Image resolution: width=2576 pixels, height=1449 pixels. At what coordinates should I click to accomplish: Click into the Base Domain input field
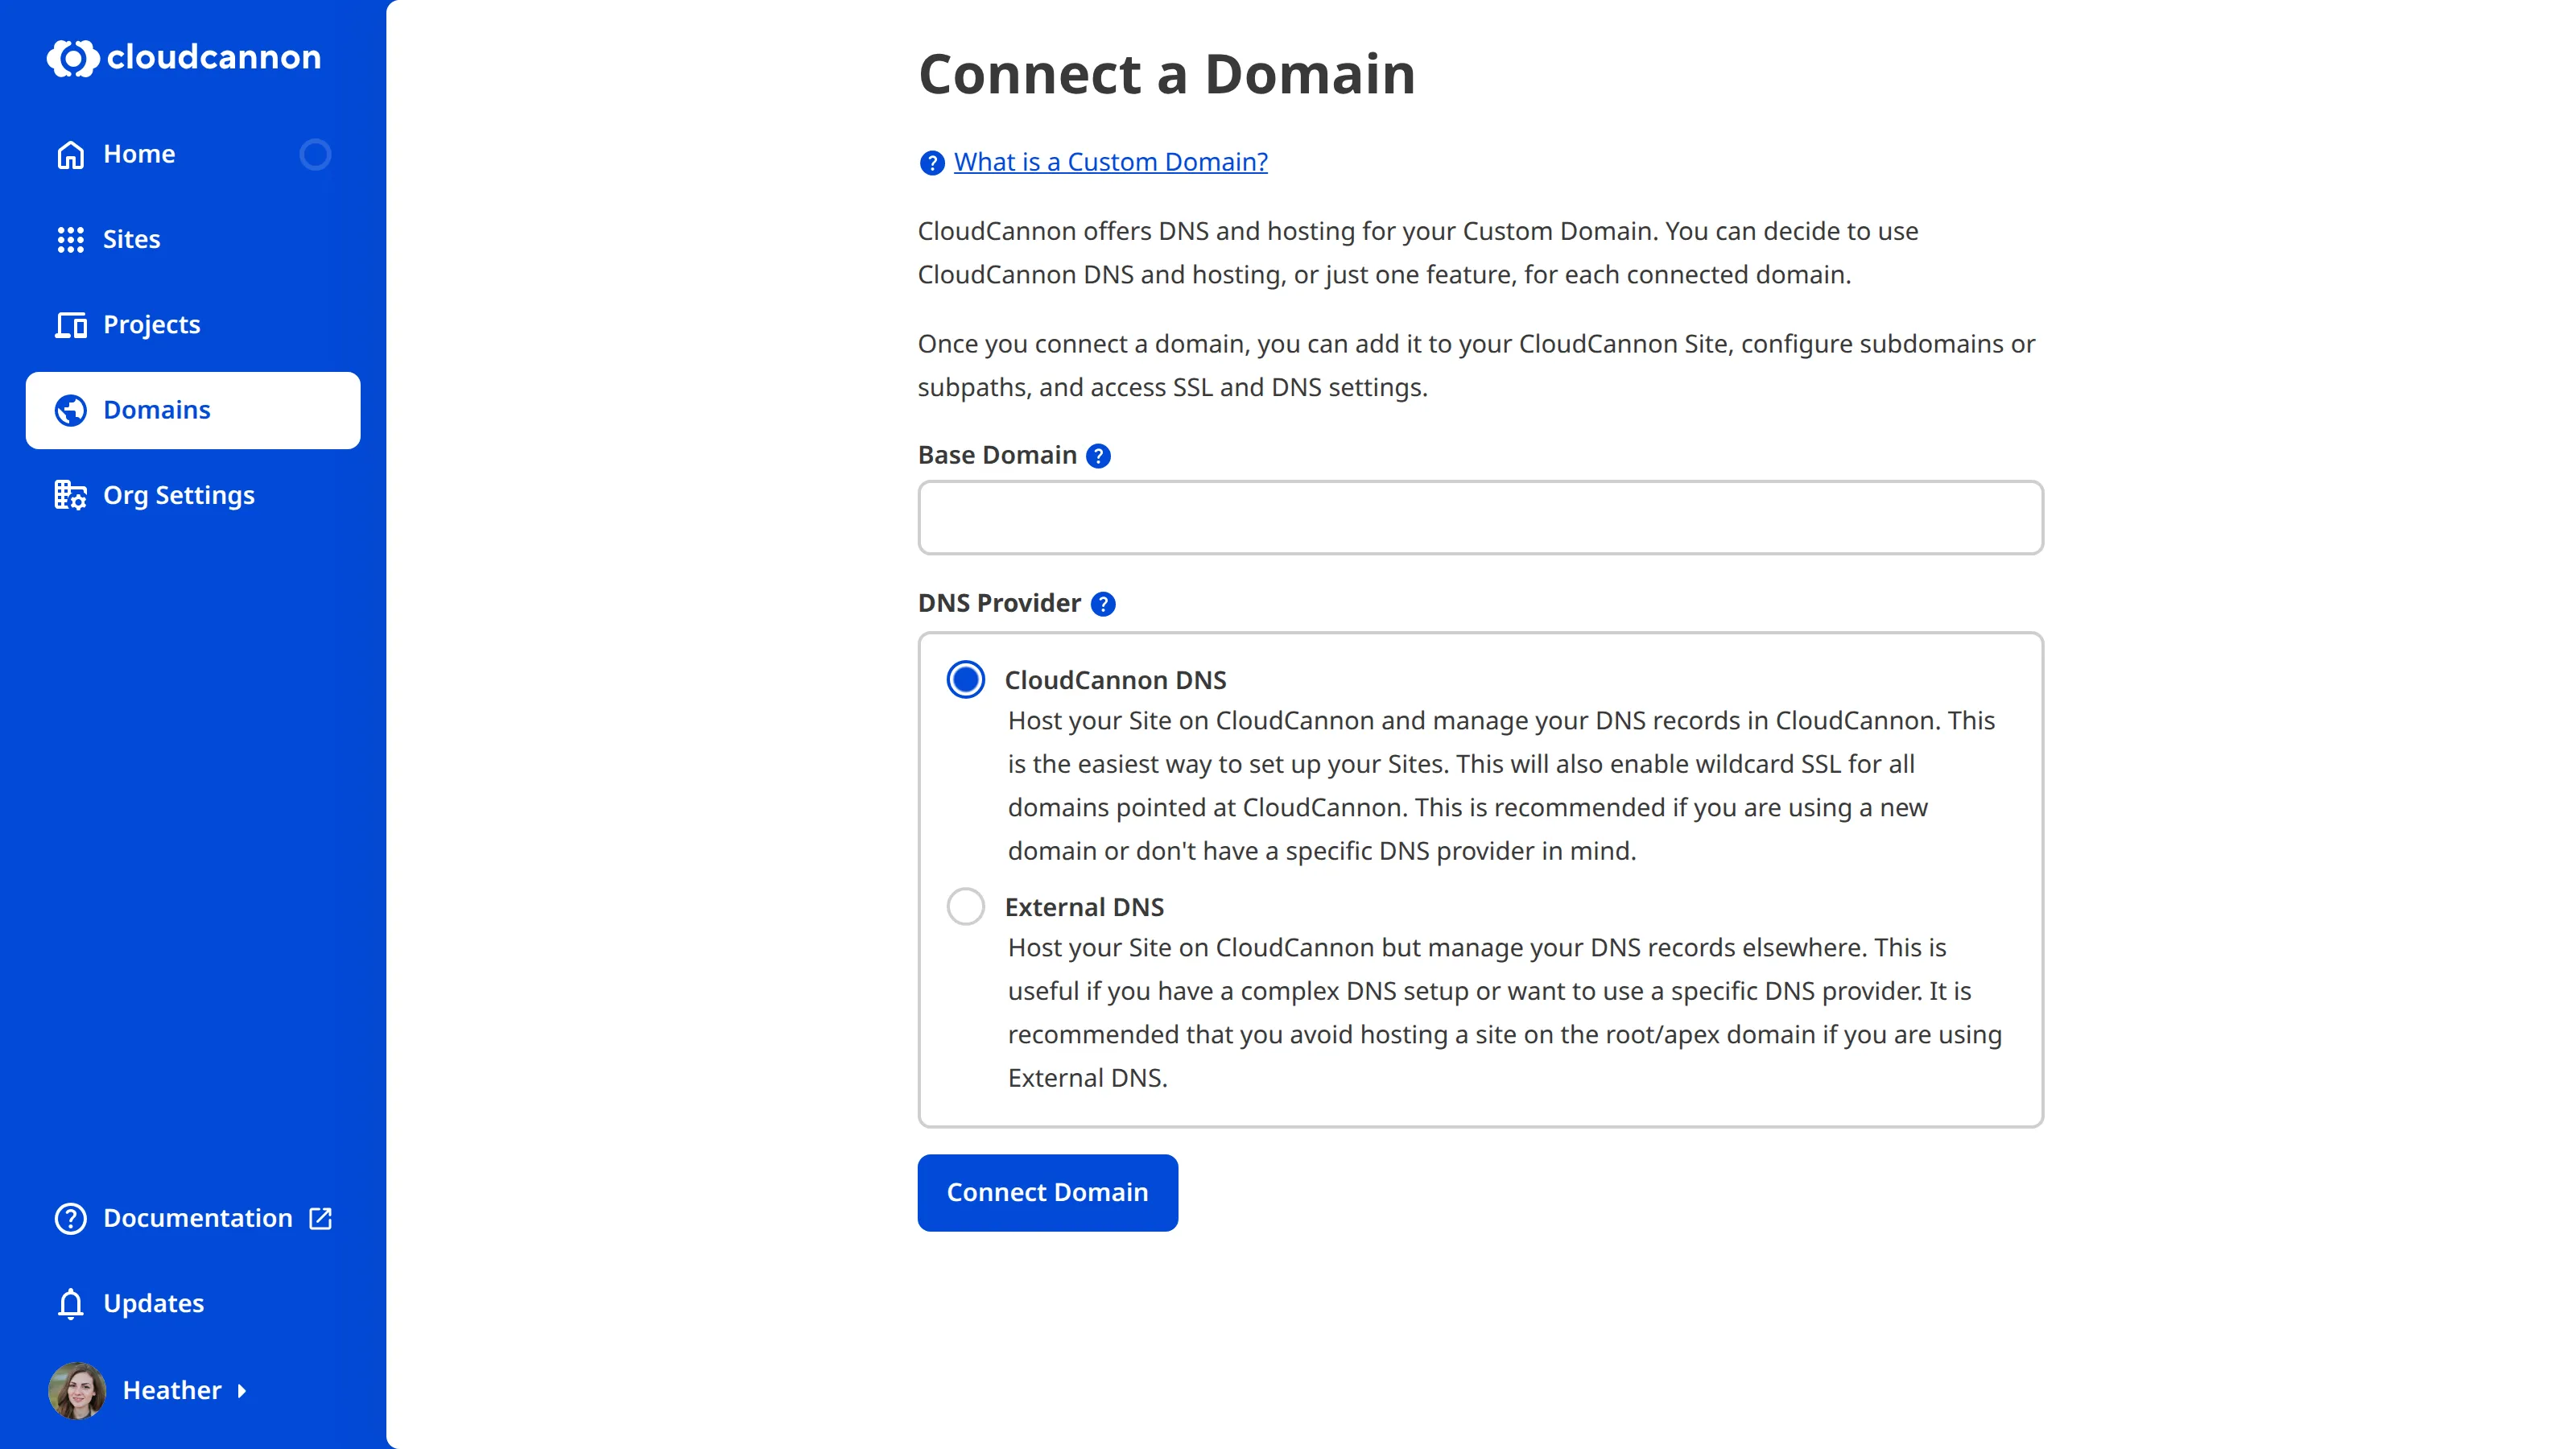(x=1480, y=517)
